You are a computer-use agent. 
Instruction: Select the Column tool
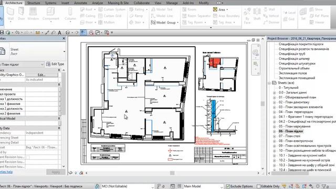coord(70,14)
